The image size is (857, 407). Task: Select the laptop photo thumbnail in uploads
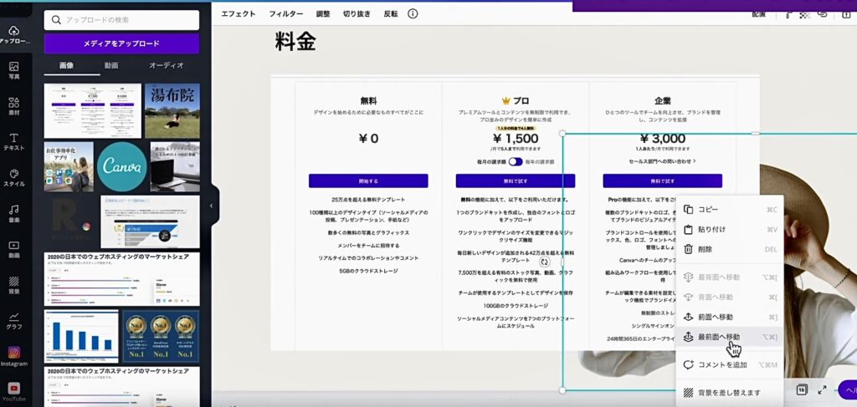click(175, 166)
